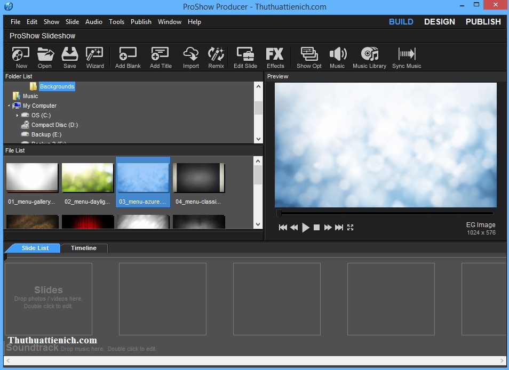Open the Wizard tool
Image resolution: width=509 pixels, height=370 pixels.
pyautogui.click(x=95, y=57)
